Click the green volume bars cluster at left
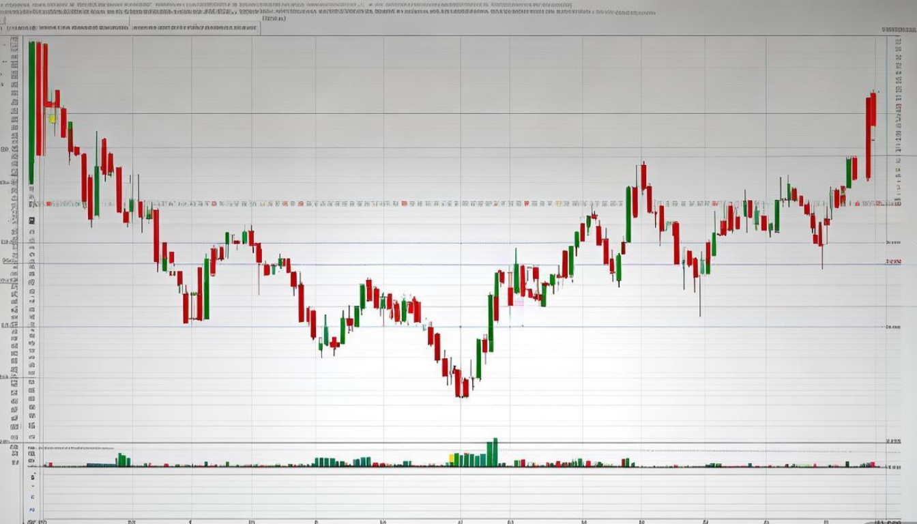 click(x=122, y=460)
